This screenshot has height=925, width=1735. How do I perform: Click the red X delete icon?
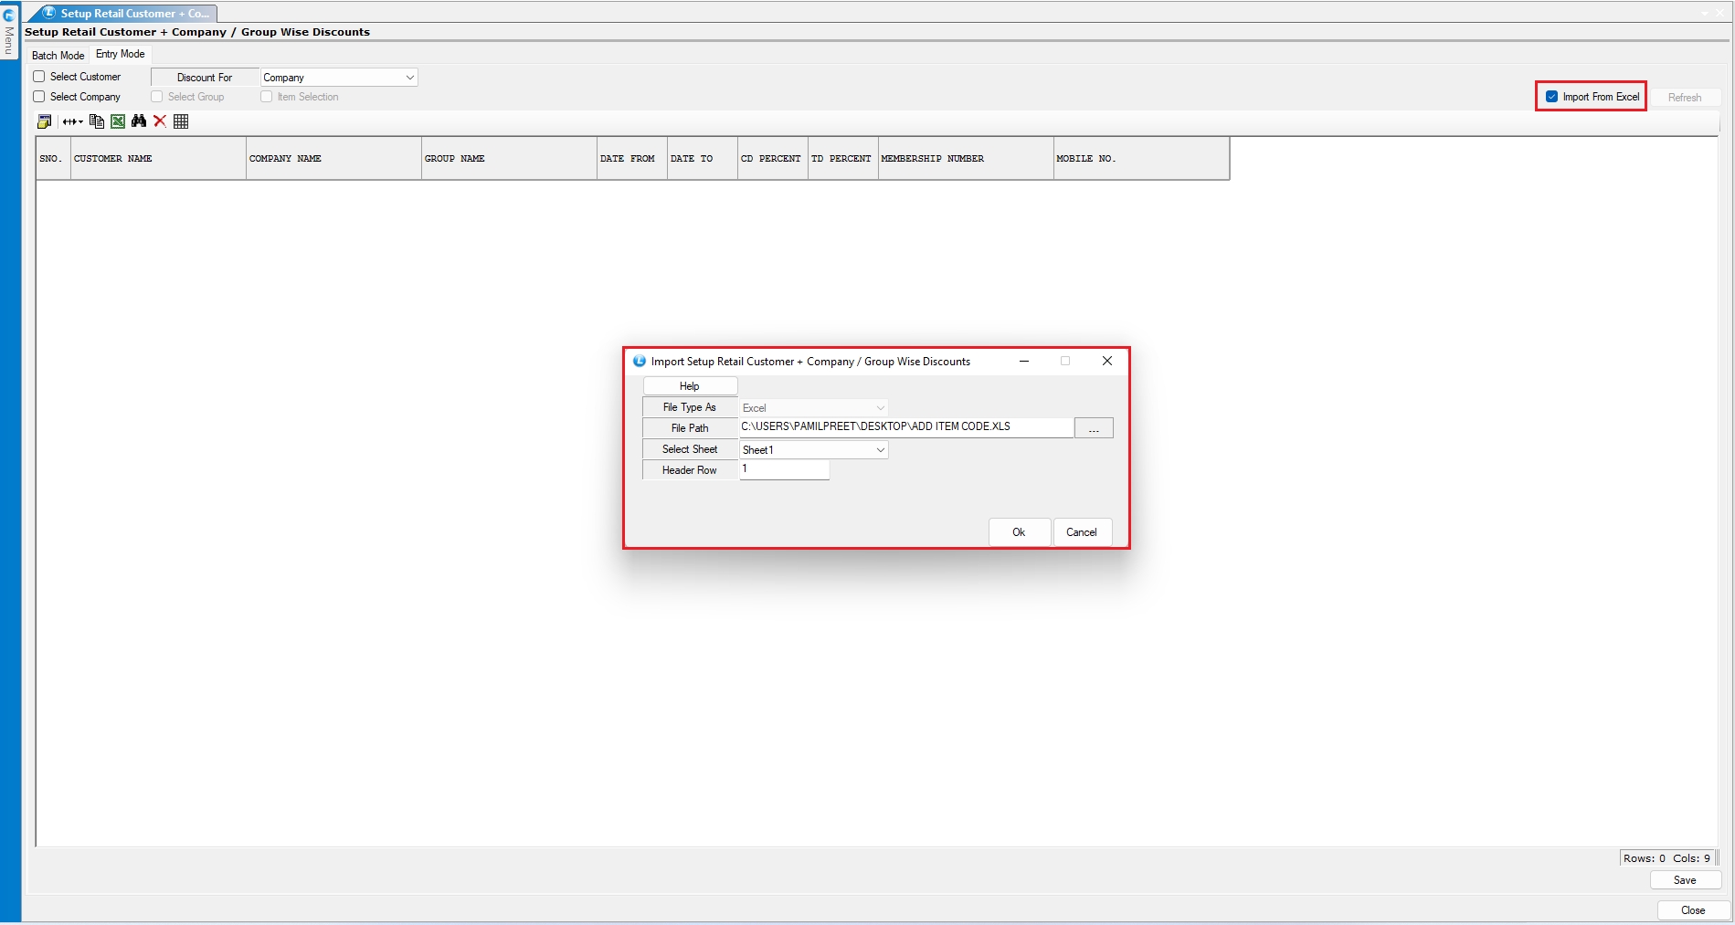160,121
